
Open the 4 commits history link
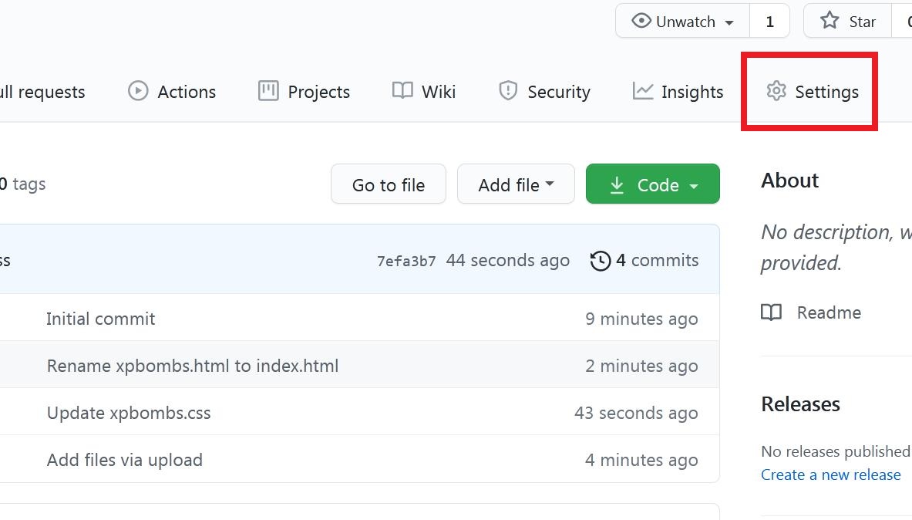pyautogui.click(x=657, y=261)
